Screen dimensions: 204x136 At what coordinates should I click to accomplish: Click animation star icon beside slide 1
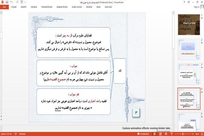pos(202,18)
